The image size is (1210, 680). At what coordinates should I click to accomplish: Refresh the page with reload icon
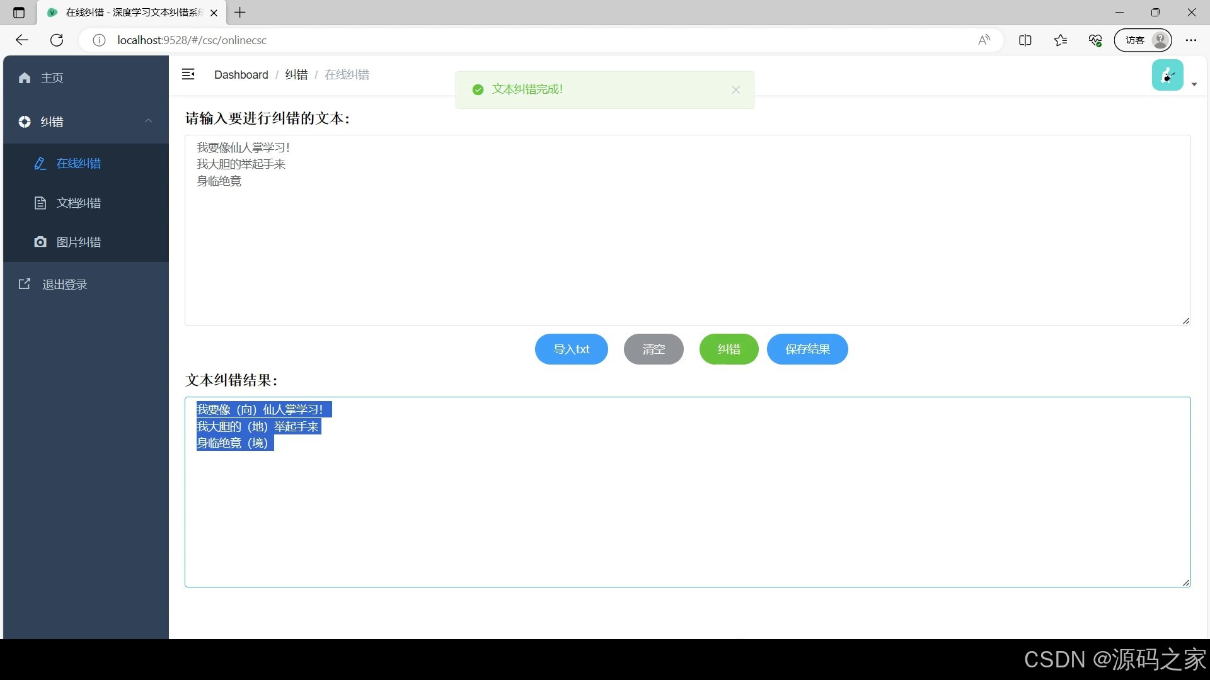[x=57, y=40]
